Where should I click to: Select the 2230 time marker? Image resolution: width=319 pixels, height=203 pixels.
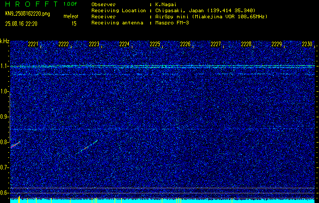coord(307,44)
